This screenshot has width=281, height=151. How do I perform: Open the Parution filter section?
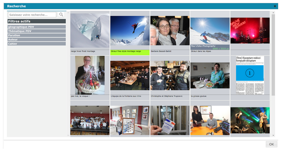37,35
